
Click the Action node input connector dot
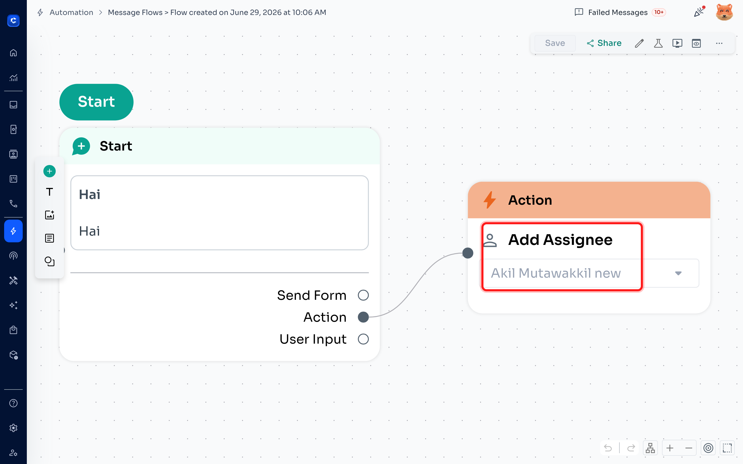[x=467, y=253]
